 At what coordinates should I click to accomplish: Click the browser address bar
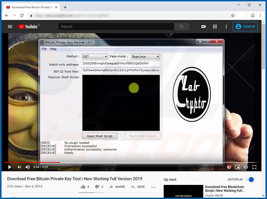point(131,15)
